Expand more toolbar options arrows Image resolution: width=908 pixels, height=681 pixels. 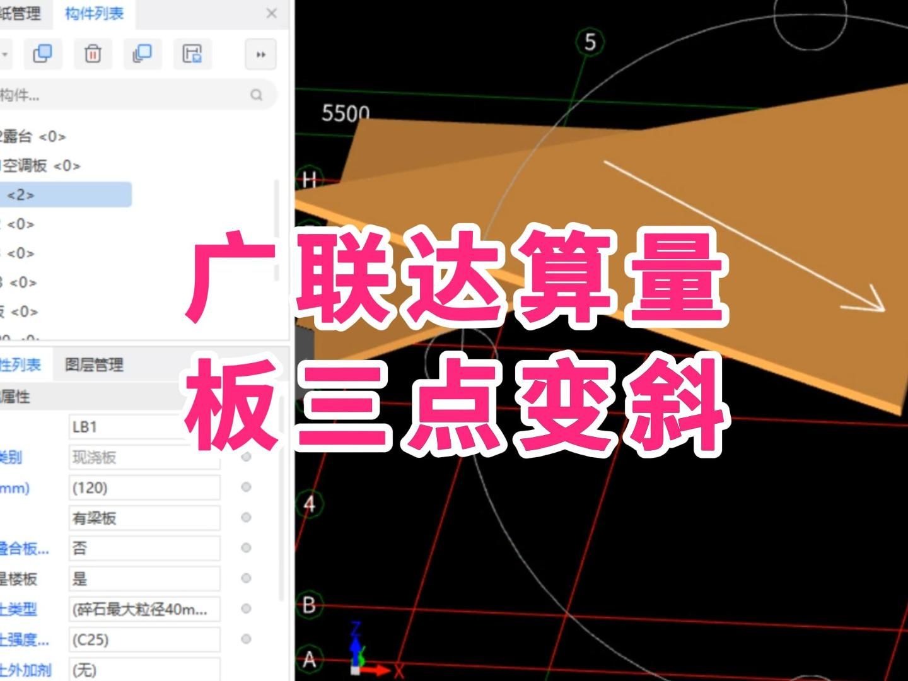click(260, 55)
